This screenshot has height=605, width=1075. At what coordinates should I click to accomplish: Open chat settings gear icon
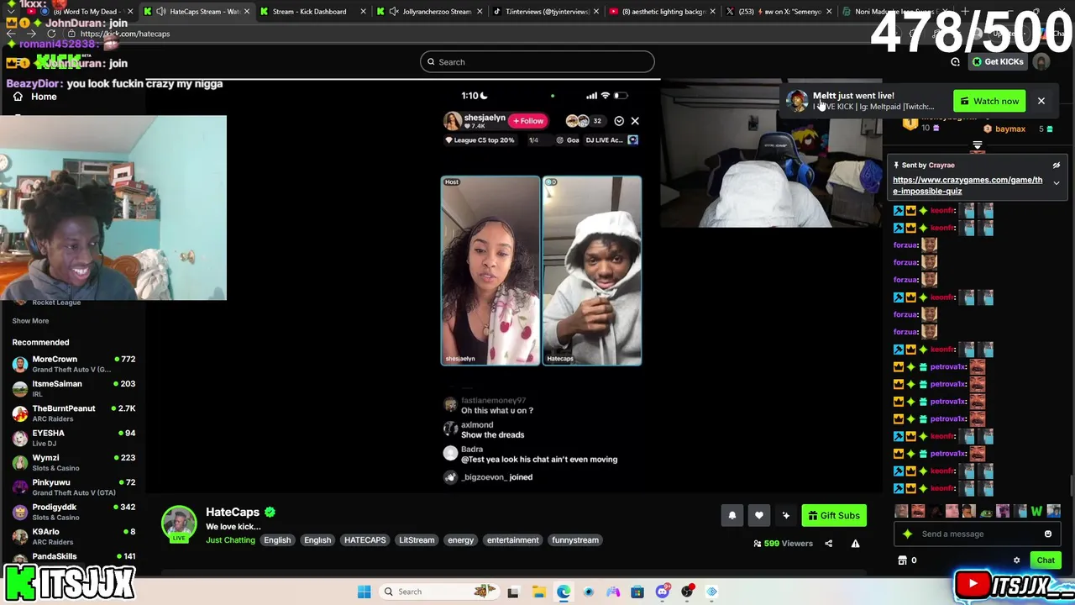[x=1016, y=560]
